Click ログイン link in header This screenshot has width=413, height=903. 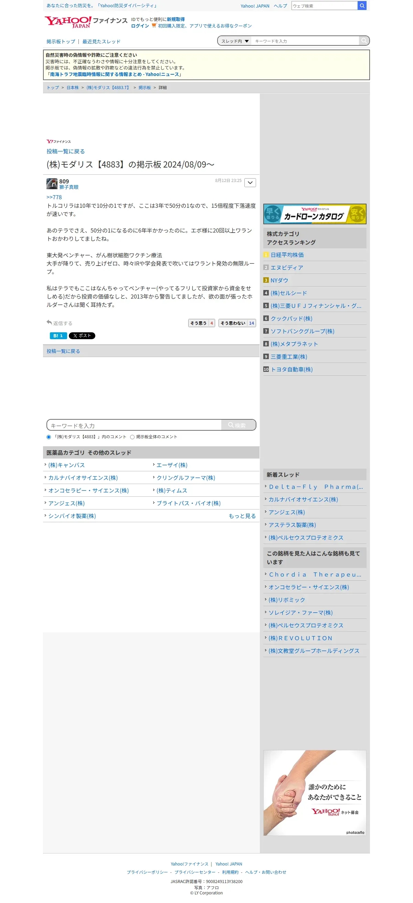[x=140, y=26]
